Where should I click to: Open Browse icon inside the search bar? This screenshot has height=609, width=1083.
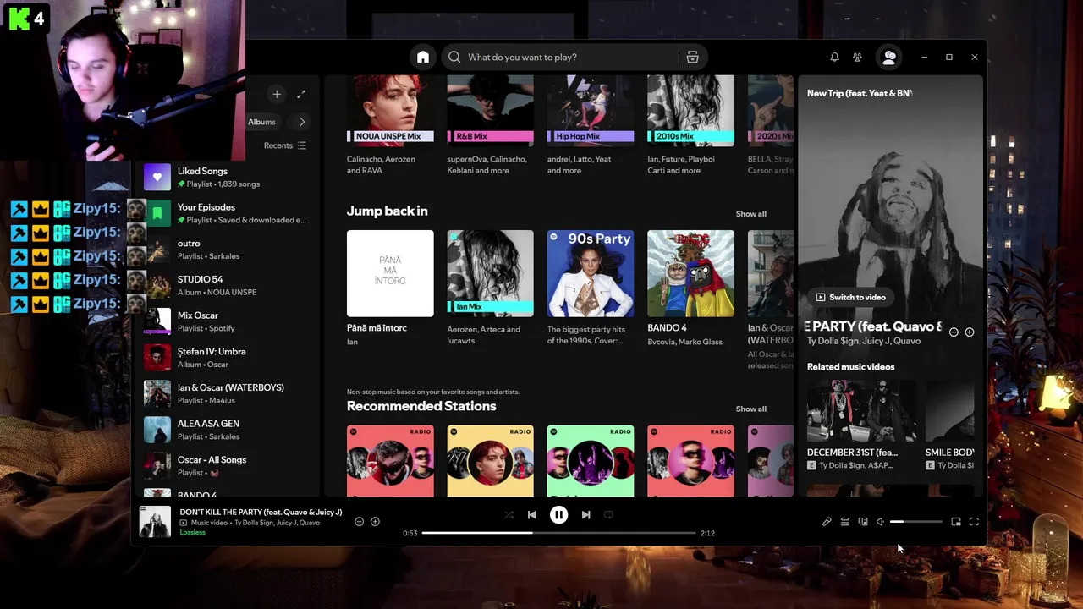tap(692, 57)
